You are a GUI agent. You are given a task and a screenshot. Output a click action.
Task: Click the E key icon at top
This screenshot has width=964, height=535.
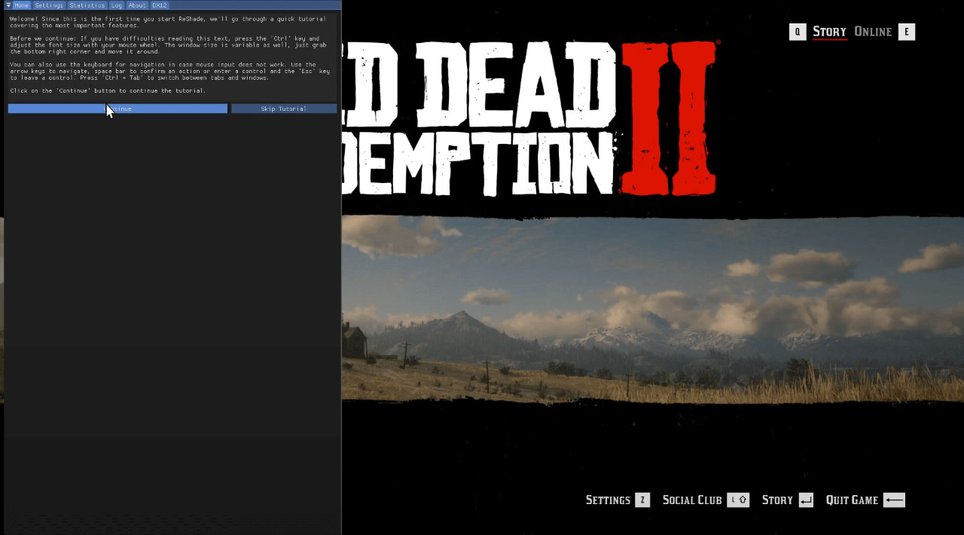(x=907, y=32)
